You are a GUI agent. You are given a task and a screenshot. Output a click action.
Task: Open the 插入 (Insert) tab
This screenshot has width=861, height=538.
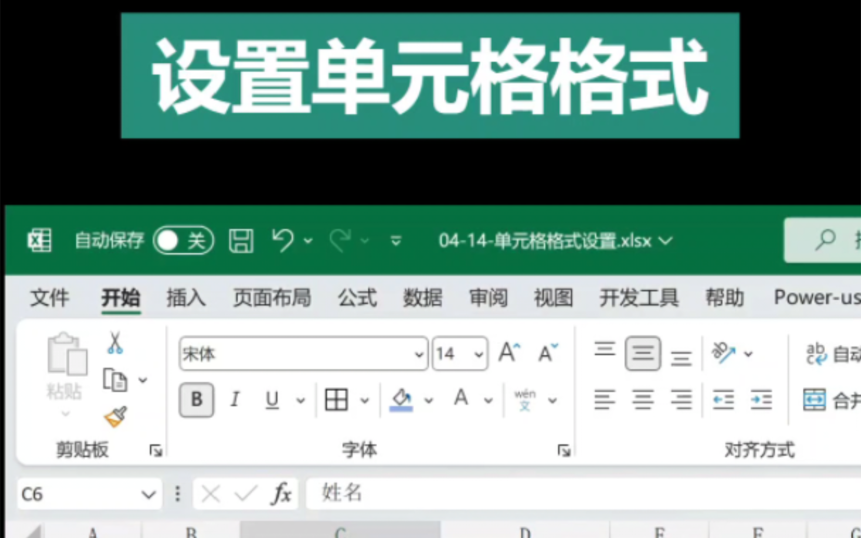pos(186,298)
